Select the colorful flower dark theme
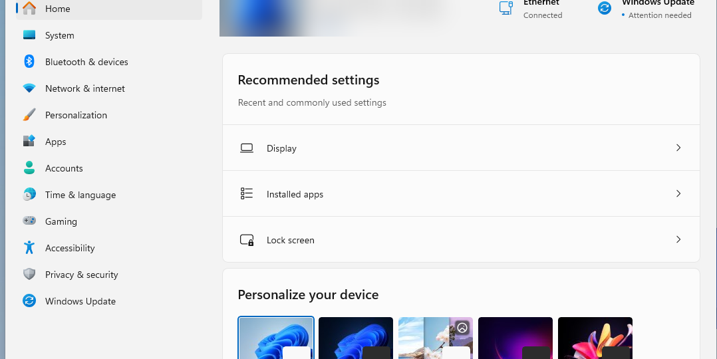Viewport: 717px width, 359px height. click(595, 338)
